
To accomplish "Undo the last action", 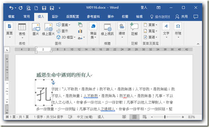I will click(11, 8).
